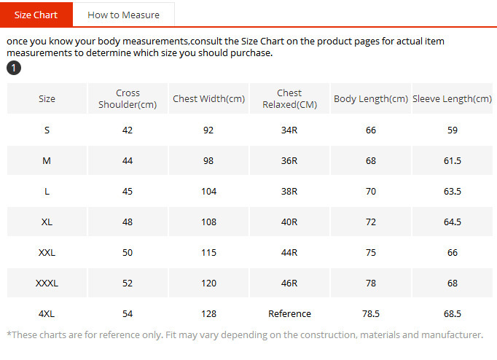Select the XXXL size row label
Image resolution: width=497 pixels, height=360 pixels.
(47, 283)
